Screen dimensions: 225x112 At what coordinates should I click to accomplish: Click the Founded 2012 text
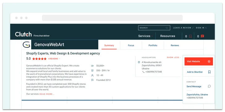104,80
